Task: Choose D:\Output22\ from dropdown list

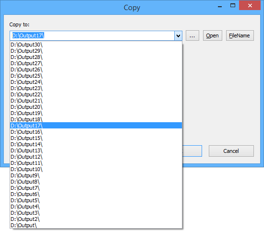Action: point(96,94)
